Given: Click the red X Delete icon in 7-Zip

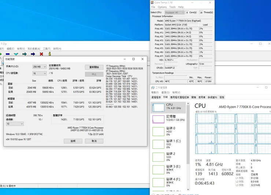Looking at the screenshot, I should click(x=41, y=54).
